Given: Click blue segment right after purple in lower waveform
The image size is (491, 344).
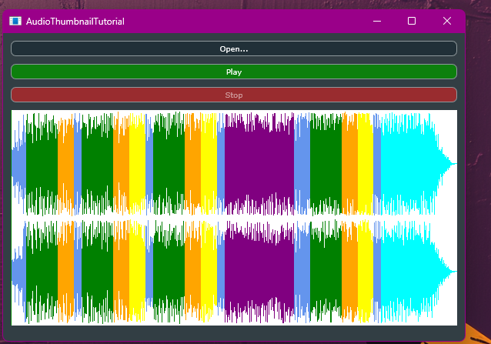Looking at the screenshot, I should (x=302, y=271).
